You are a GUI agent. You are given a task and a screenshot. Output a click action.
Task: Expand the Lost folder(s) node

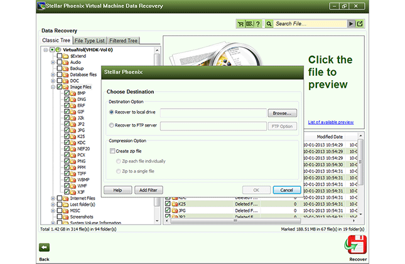pos(53,204)
